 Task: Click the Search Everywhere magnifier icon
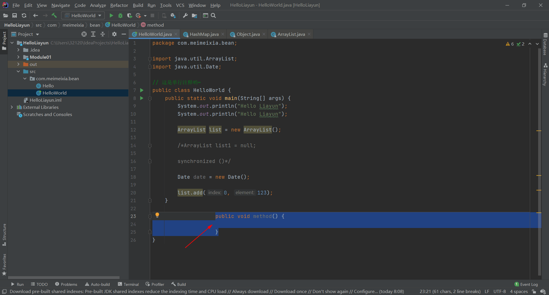pyautogui.click(x=213, y=15)
